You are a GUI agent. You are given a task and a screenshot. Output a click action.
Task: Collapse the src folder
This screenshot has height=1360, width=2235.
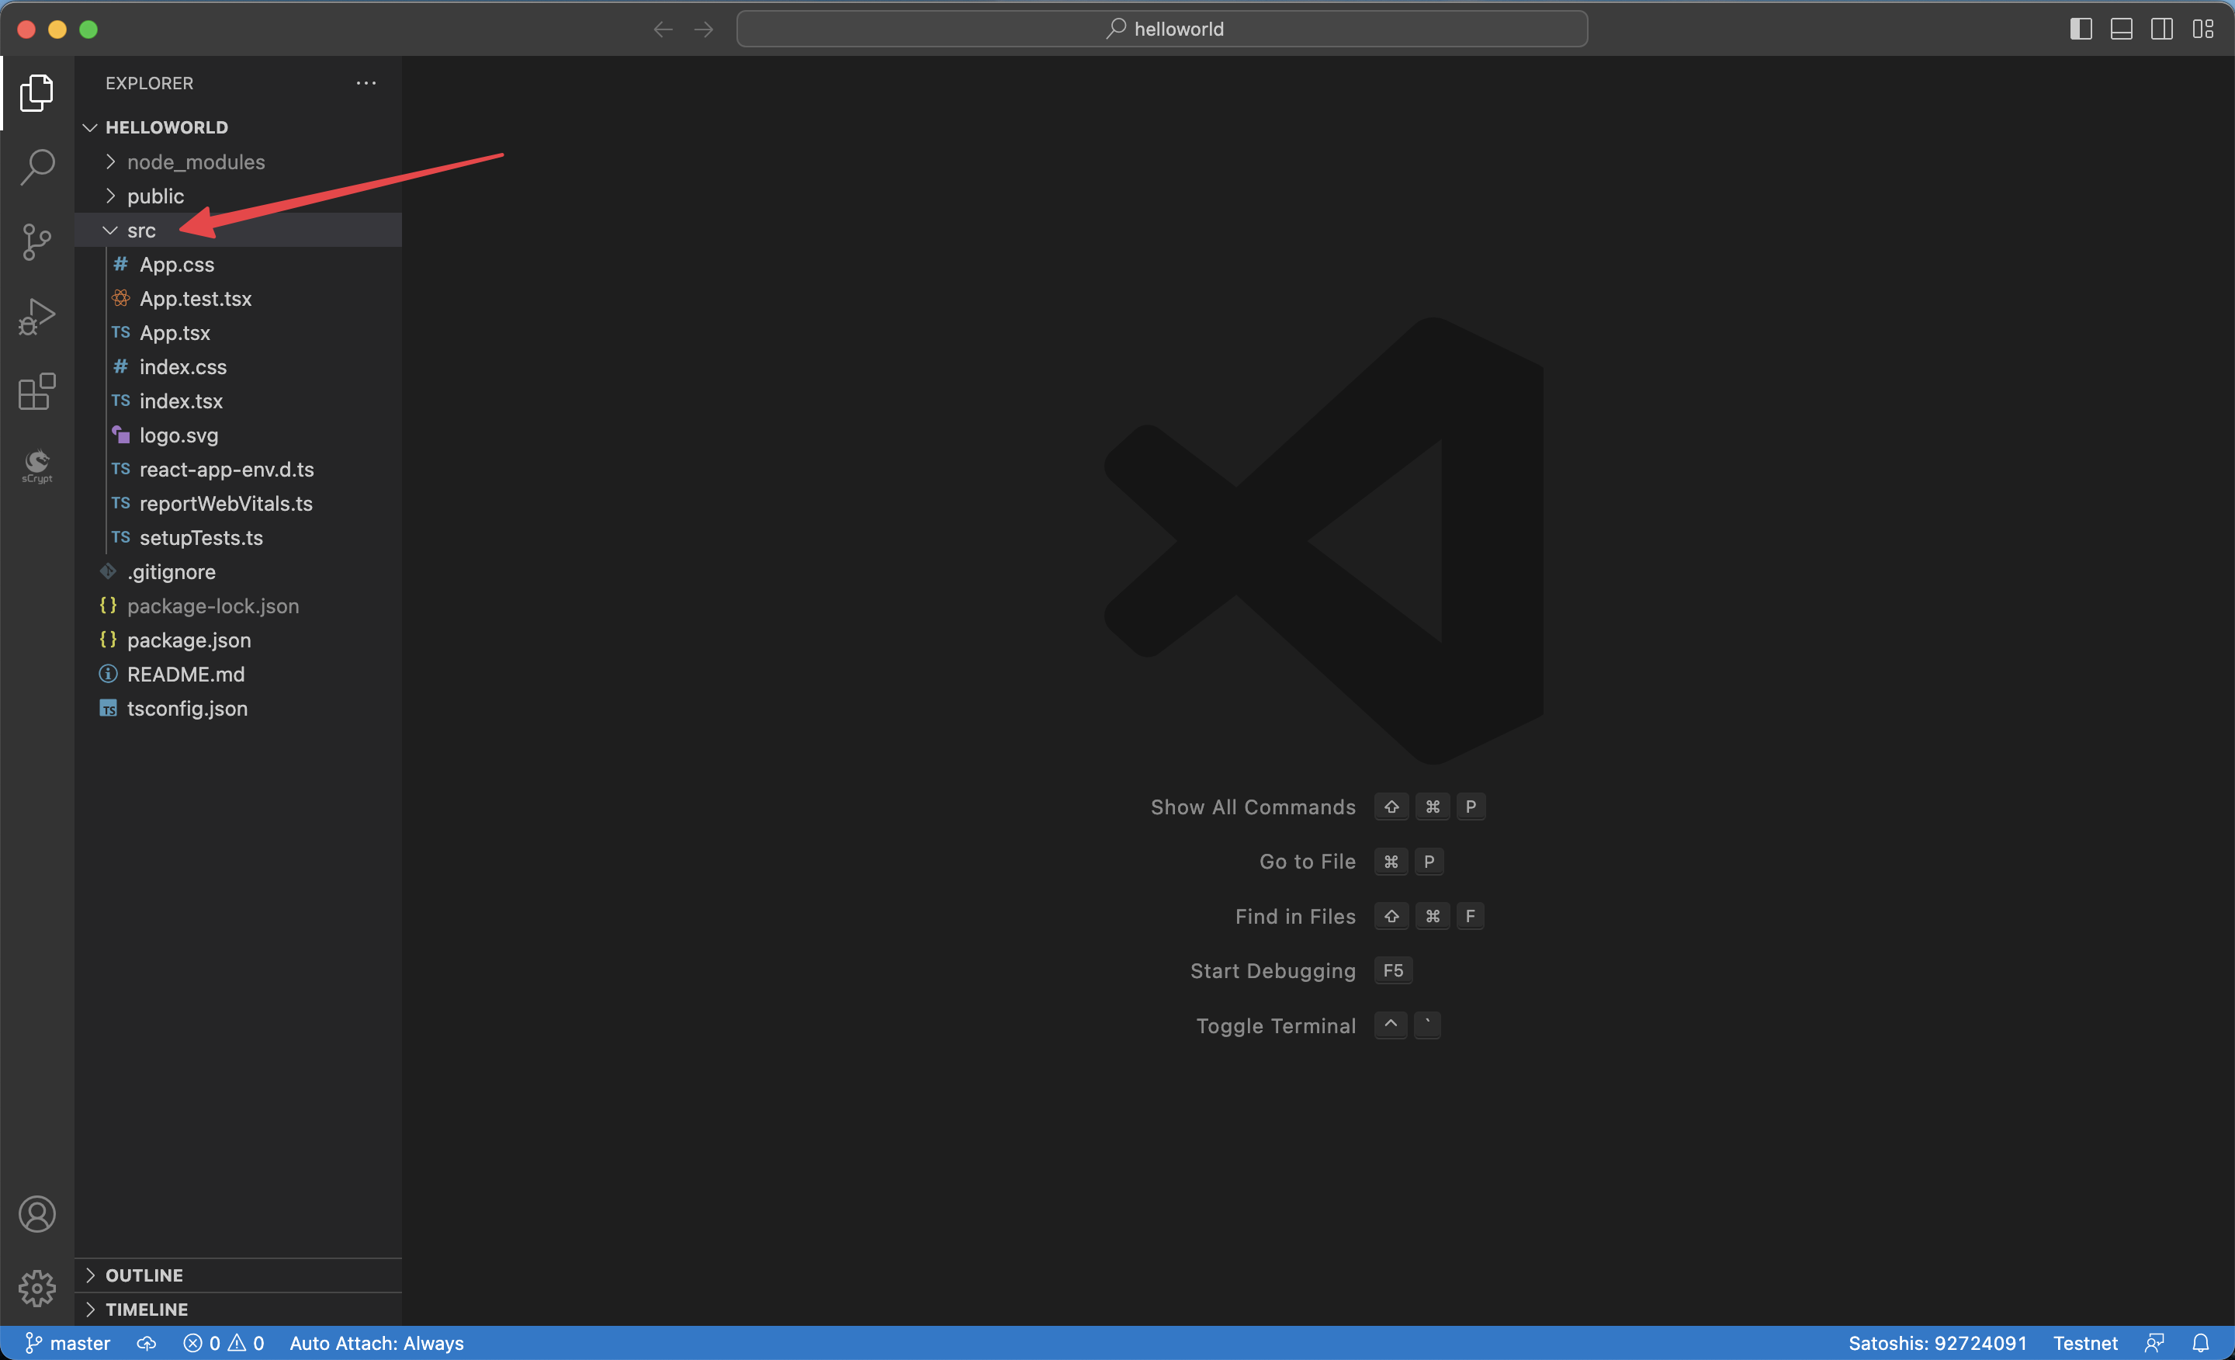pyautogui.click(x=140, y=231)
